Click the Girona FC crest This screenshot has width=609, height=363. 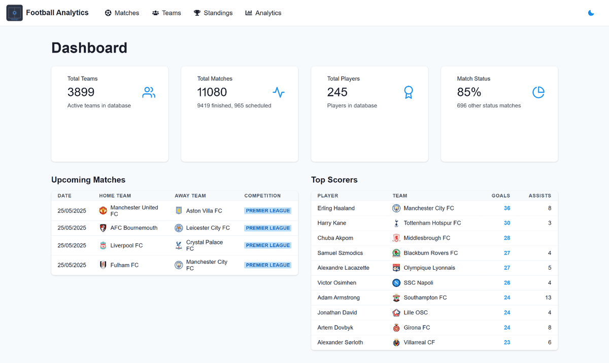(x=396, y=328)
